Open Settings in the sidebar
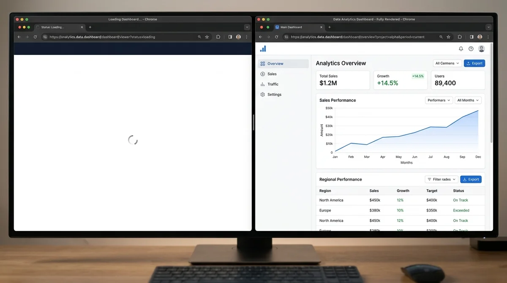This screenshot has width=507, height=283. click(x=274, y=95)
